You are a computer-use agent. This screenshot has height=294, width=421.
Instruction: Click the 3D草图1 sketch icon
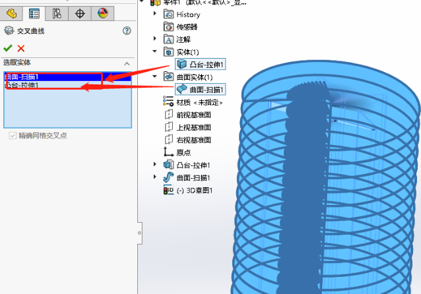coord(169,190)
